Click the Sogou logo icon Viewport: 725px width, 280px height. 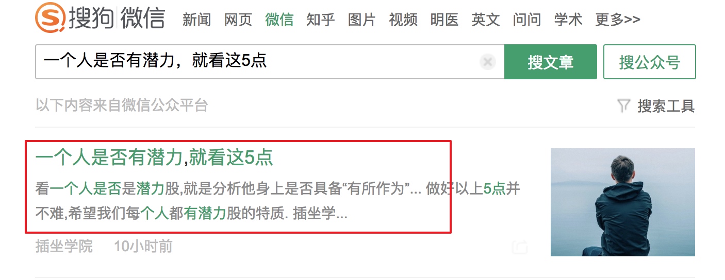click(51, 18)
